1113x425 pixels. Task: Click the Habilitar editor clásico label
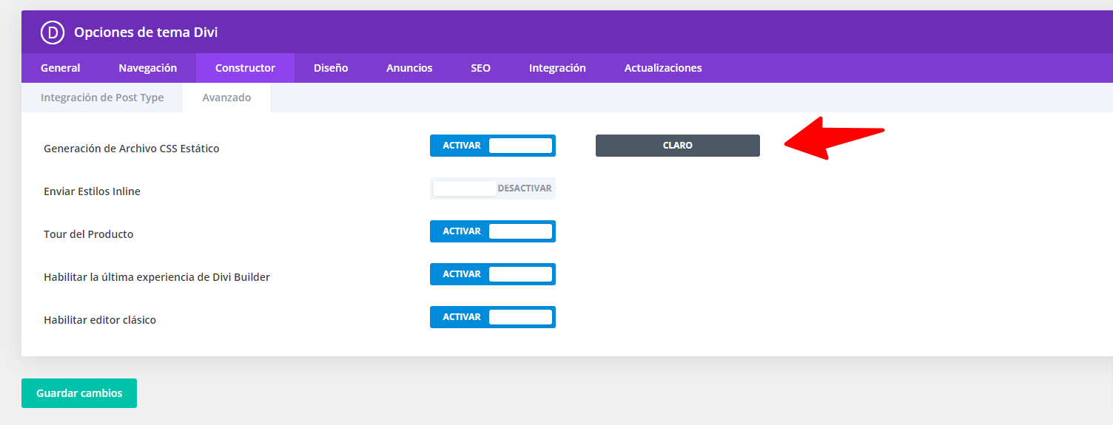pos(100,320)
